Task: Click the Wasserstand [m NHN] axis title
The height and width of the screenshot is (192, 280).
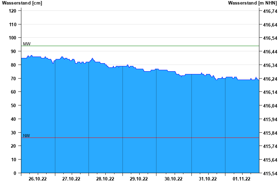Action: [252, 3]
